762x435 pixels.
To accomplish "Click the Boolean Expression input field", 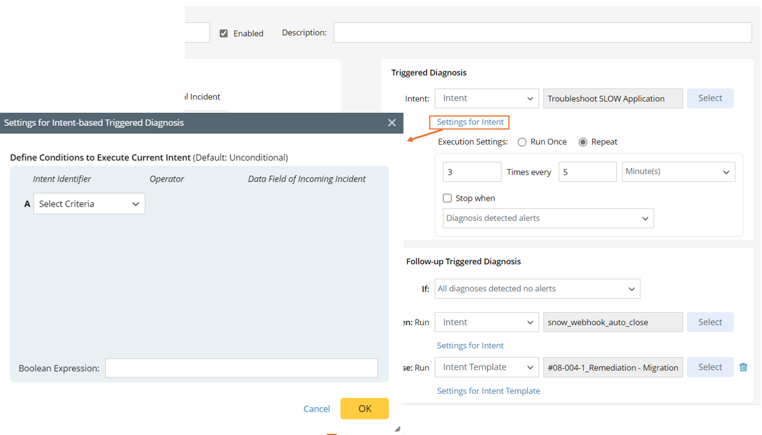I will [241, 368].
